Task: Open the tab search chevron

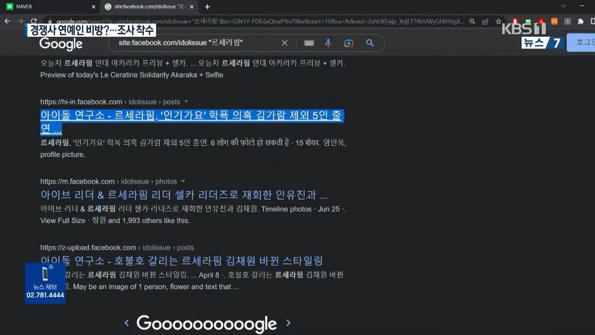Action: [563, 6]
